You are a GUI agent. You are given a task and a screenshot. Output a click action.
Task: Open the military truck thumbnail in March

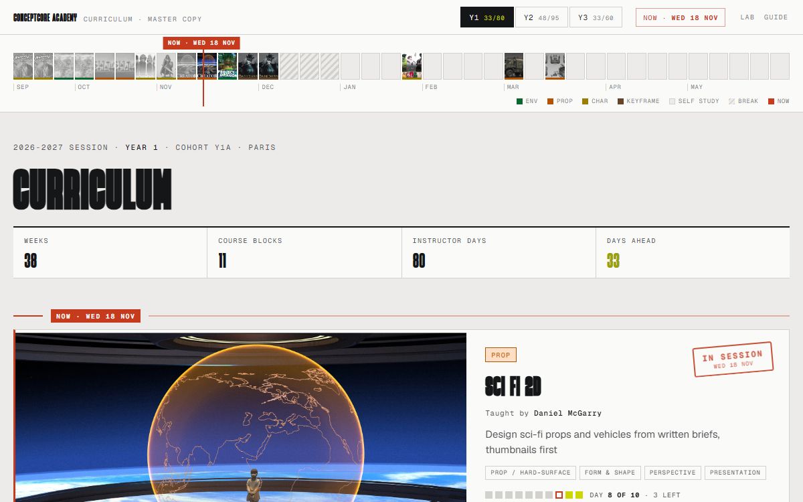[514, 66]
